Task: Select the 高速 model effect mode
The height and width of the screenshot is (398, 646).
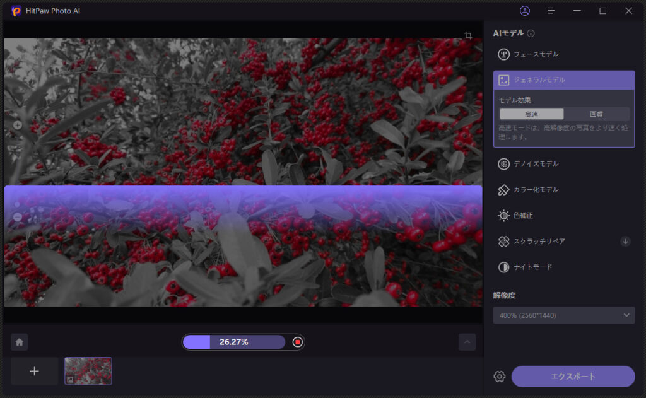Action: (x=531, y=114)
